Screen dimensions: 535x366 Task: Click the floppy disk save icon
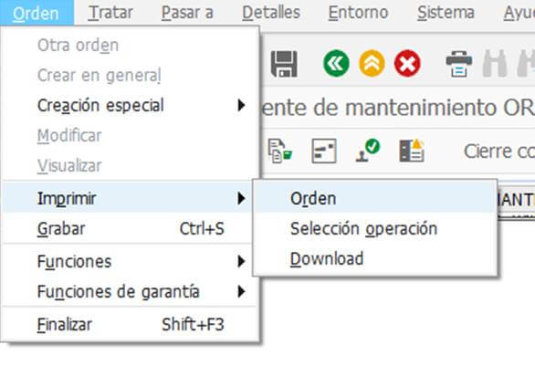pyautogui.click(x=284, y=64)
